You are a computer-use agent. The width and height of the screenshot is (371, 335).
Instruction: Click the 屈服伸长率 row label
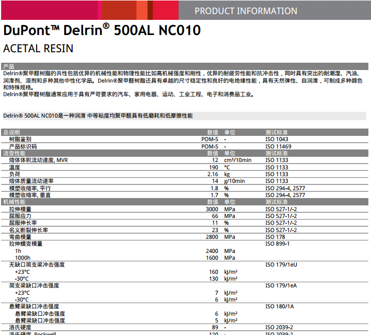23,223
